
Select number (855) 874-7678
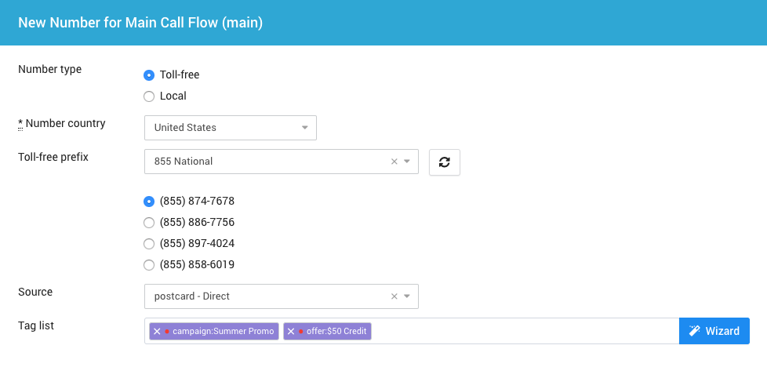coord(149,201)
